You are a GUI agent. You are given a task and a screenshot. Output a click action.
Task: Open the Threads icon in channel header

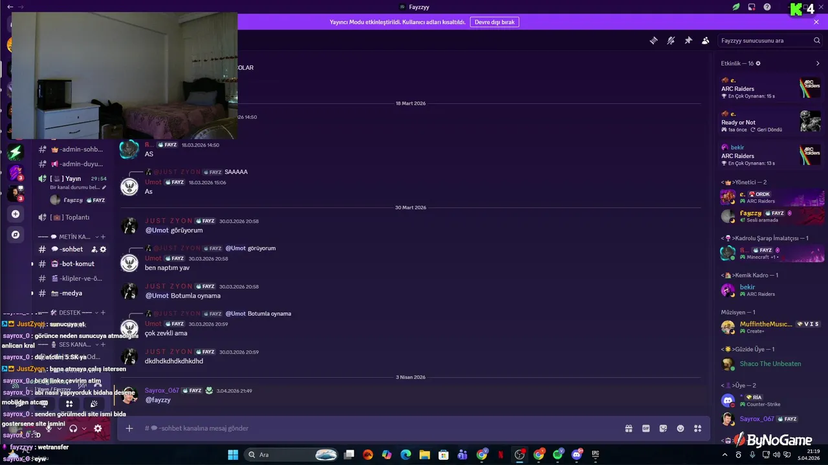point(654,40)
